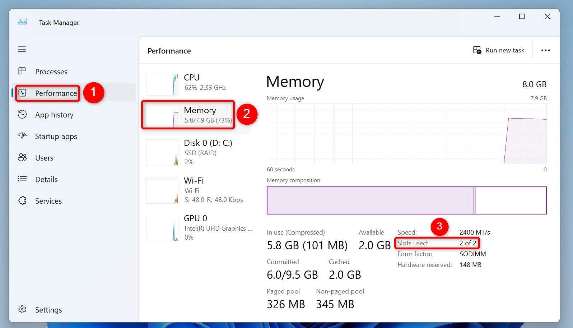The width and height of the screenshot is (573, 328).
Task: Select the Performance tab label
Action: (56, 93)
